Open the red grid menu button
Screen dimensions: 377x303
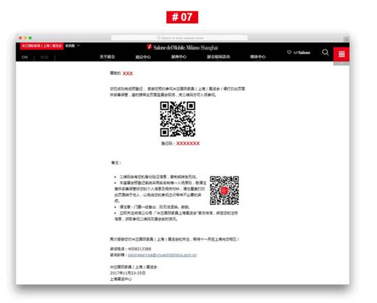pyautogui.click(x=341, y=54)
